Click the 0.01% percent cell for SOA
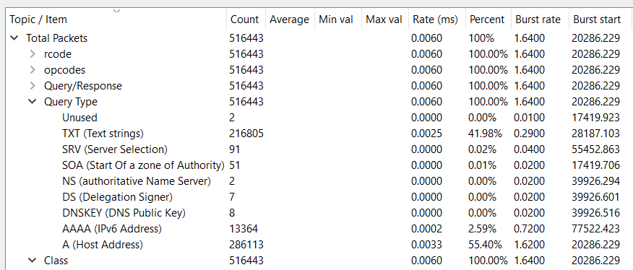Viewport: 633px width, 270px height. 482,165
